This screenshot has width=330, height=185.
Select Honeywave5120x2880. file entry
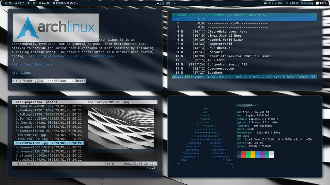[x=48, y=151]
